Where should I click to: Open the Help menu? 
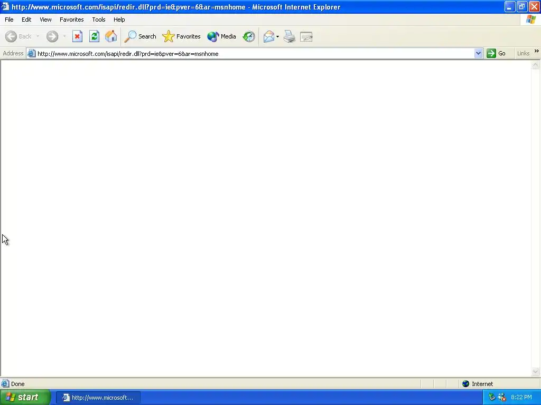click(x=119, y=20)
